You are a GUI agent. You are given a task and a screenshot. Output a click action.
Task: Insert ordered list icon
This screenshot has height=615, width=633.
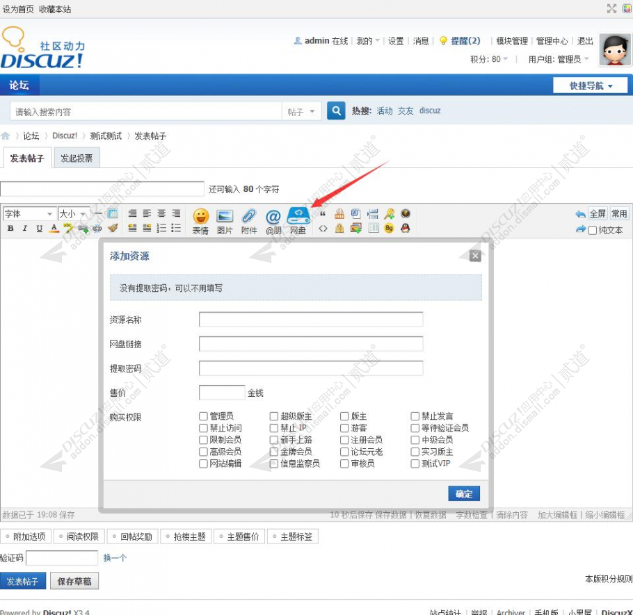tap(161, 228)
